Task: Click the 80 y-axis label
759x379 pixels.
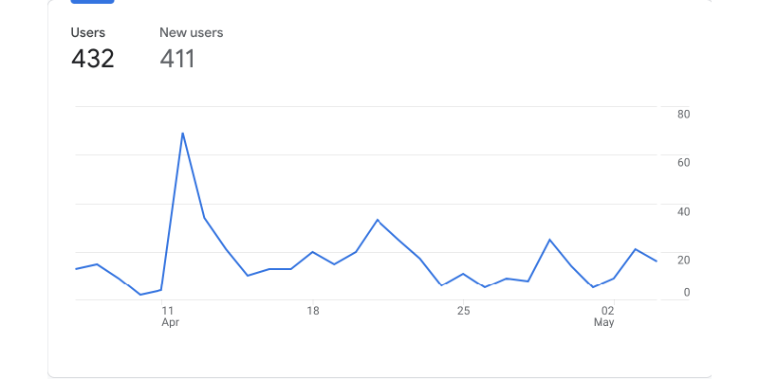Action: [x=683, y=115]
